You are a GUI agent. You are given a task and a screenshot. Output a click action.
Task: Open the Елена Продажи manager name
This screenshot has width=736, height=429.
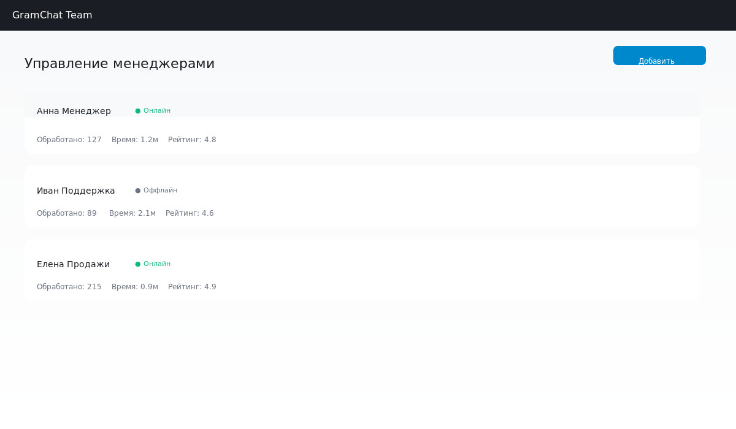(73, 264)
